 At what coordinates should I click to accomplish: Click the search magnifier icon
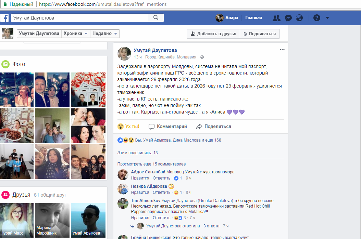tap(156, 18)
